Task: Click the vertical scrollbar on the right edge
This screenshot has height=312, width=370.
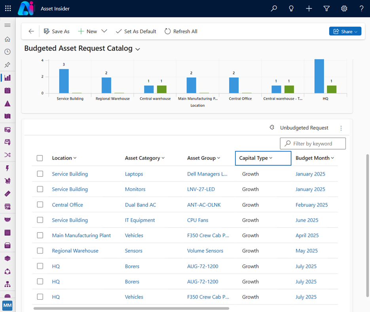Action: pos(367,226)
